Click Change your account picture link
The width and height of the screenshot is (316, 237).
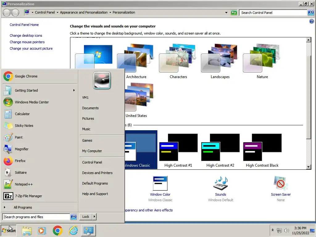point(31,48)
